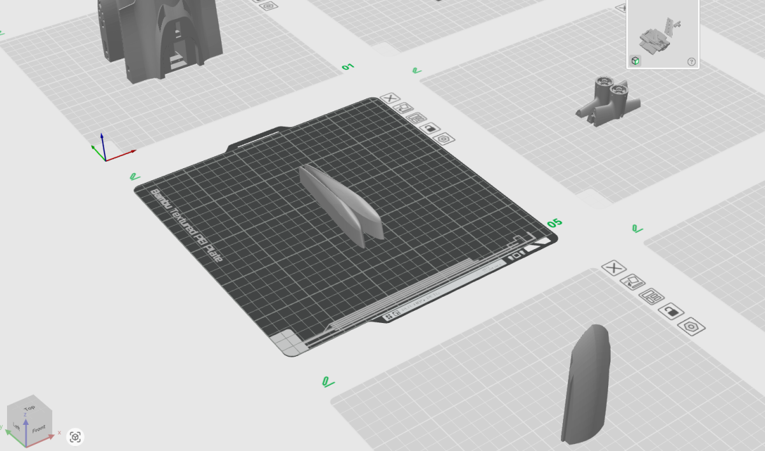Remove the plate holding the tall upright model
765x451 pixels.
click(x=614, y=268)
